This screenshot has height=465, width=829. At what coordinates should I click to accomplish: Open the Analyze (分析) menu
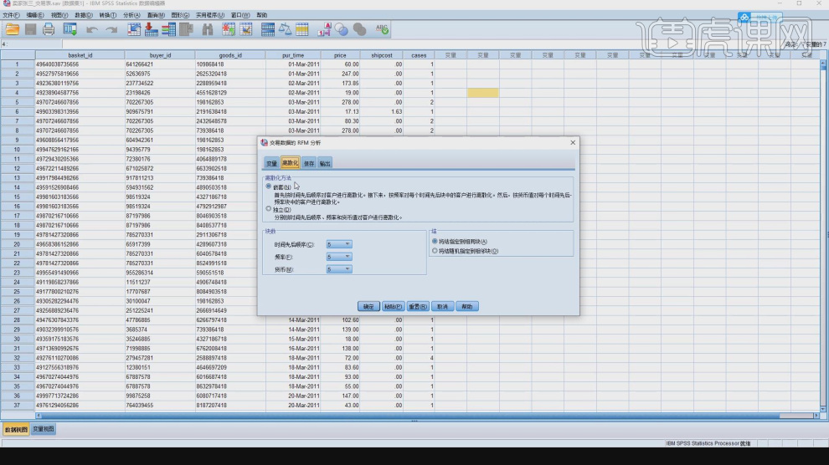[x=131, y=15]
